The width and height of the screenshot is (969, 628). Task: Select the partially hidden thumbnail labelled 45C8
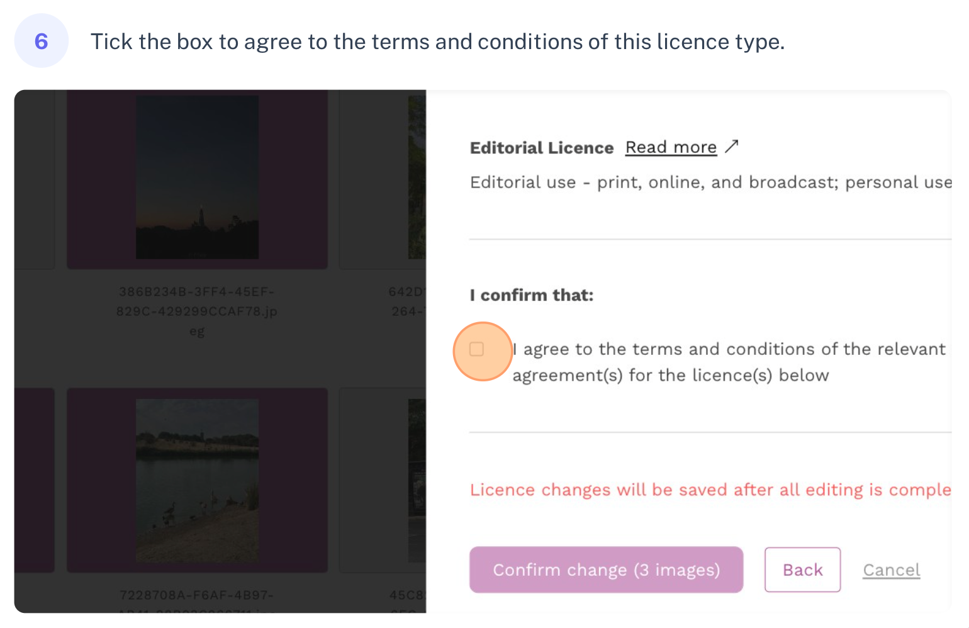pyautogui.click(x=417, y=481)
